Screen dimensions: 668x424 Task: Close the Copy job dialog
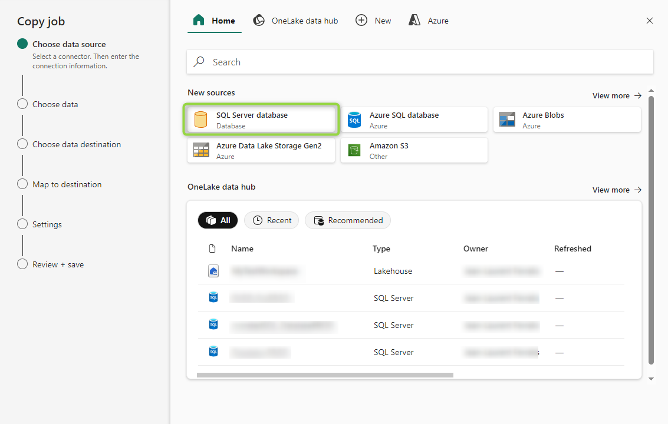tap(649, 21)
